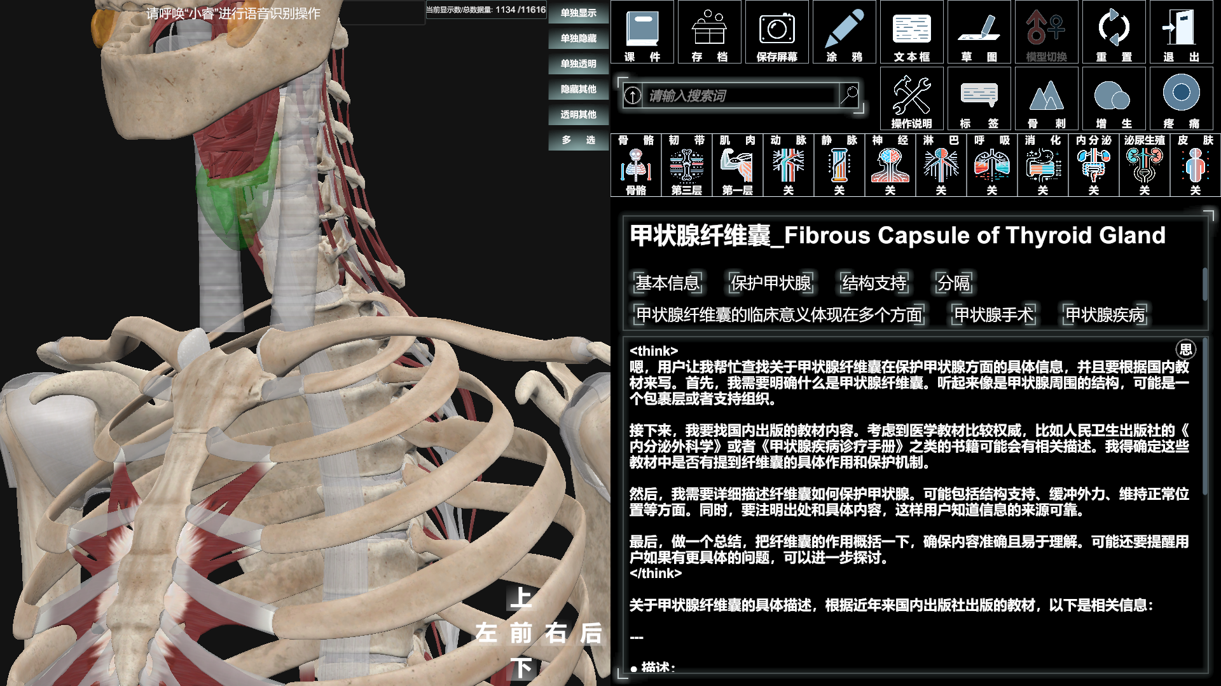Change the 韧带 ligament layer level
Viewport: 1221px width, 686px height.
click(x=686, y=165)
